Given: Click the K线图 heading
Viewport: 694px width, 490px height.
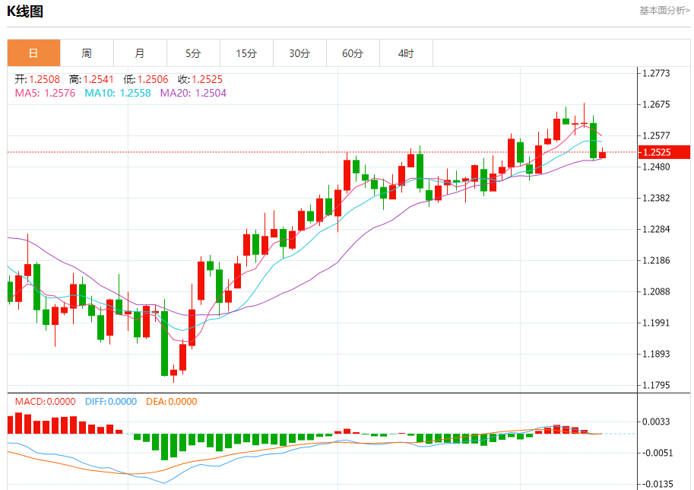Looking at the screenshot, I should click(25, 11).
